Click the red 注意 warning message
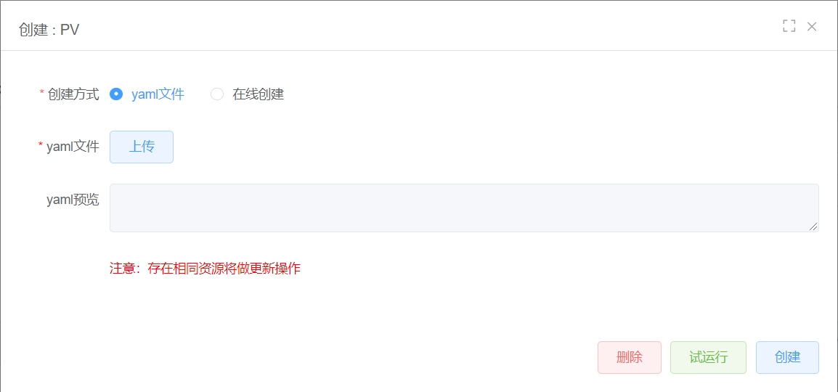Image resolution: width=838 pixels, height=392 pixels. [206, 268]
